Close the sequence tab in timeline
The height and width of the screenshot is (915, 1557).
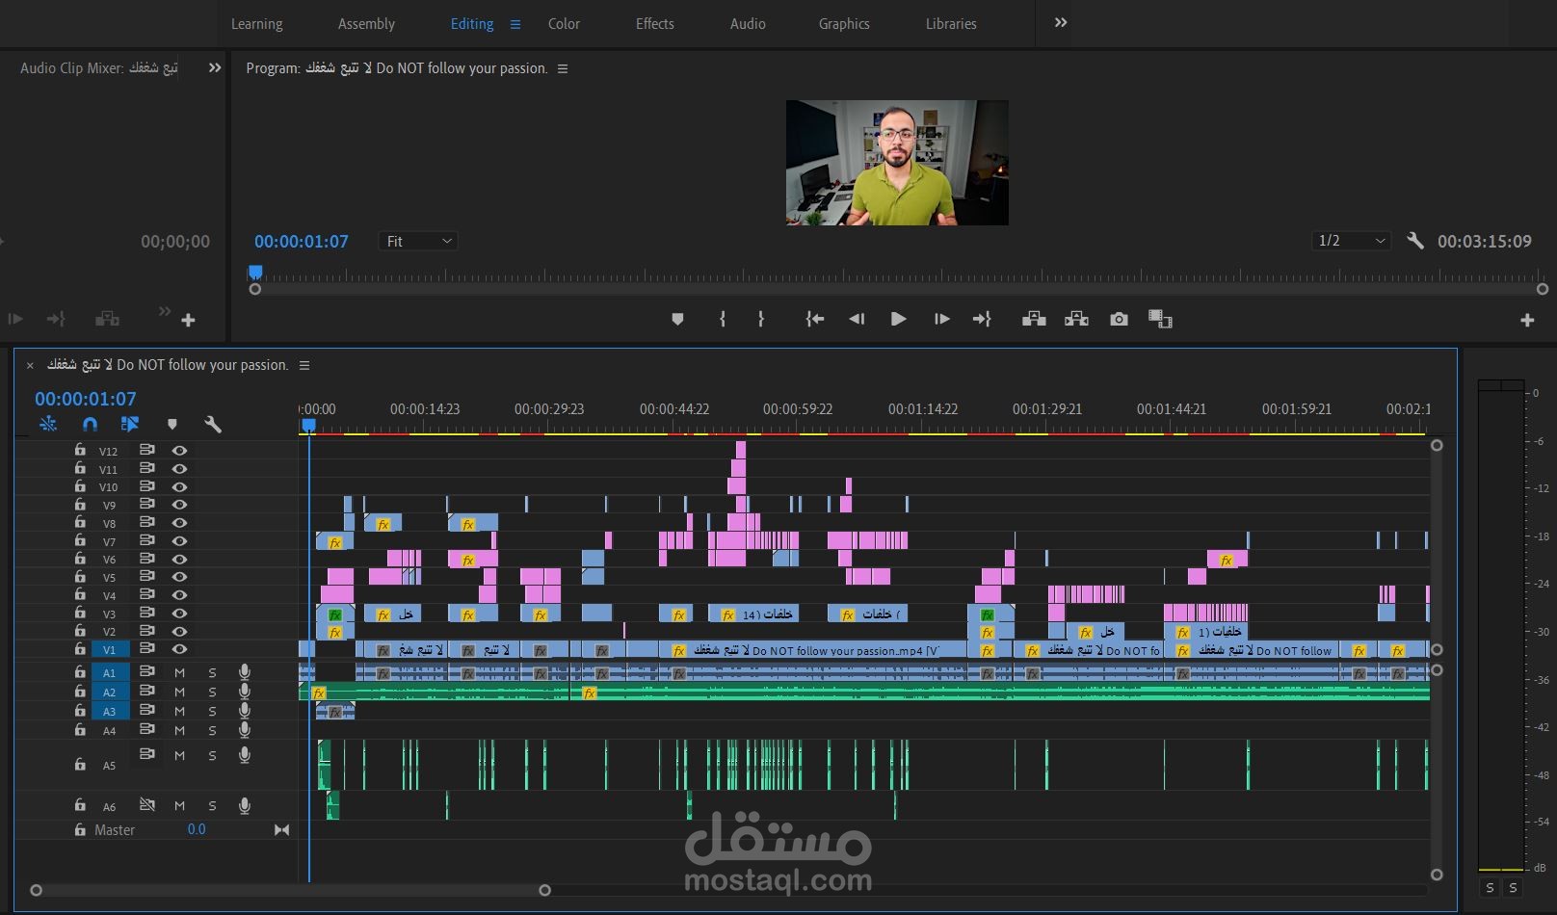pos(30,366)
